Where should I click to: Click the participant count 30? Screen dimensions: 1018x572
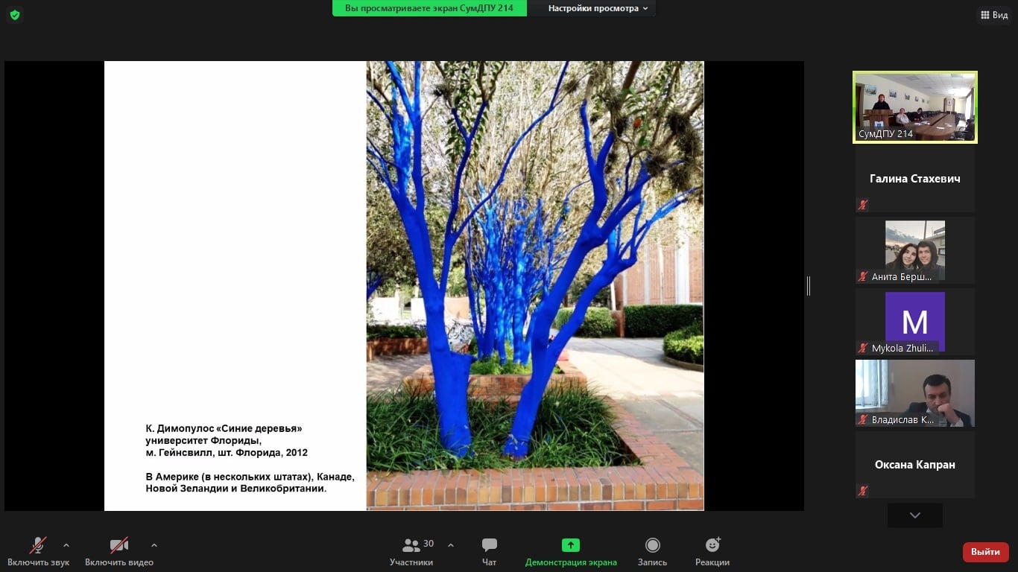click(x=429, y=544)
